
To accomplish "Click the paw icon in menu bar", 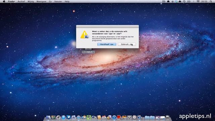I will point(173,1).
